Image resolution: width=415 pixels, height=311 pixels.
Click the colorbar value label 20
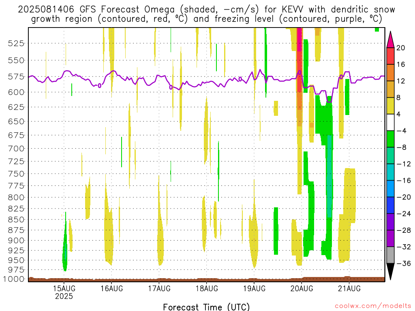(401, 48)
